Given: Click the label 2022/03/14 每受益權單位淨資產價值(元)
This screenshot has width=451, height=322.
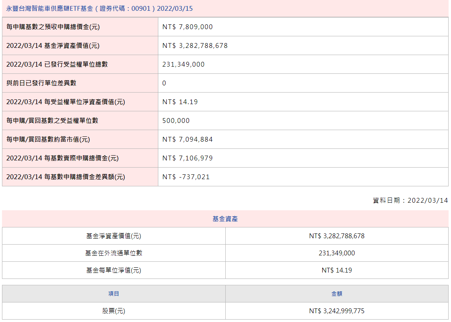Looking at the screenshot, I should pos(65,102).
